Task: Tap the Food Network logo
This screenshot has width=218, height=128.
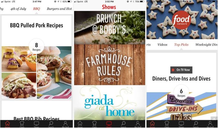Action: [x=181, y=20]
